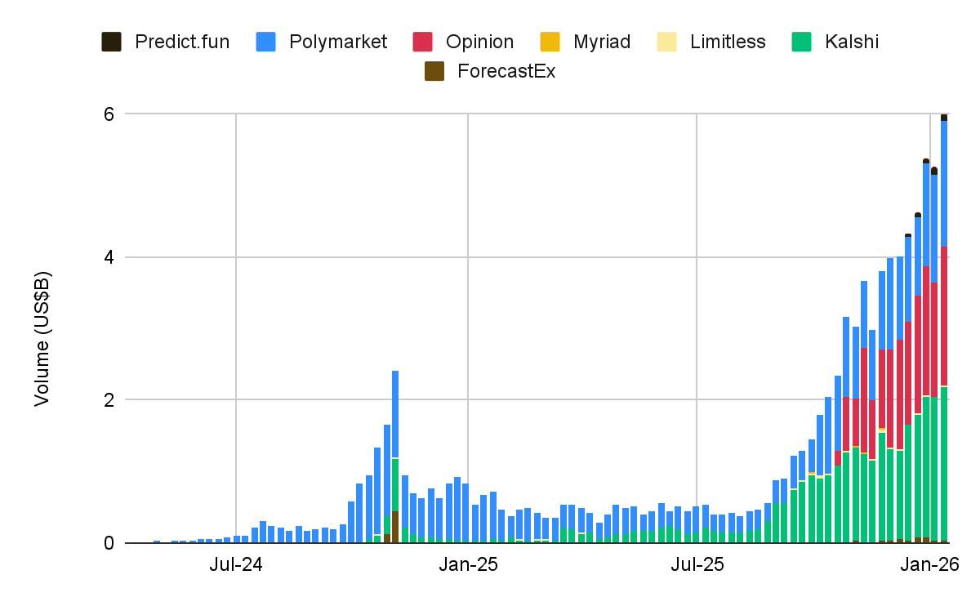Click the brown ForecastEx legend swatch
The height and width of the screenshot is (606, 980).
434,71
